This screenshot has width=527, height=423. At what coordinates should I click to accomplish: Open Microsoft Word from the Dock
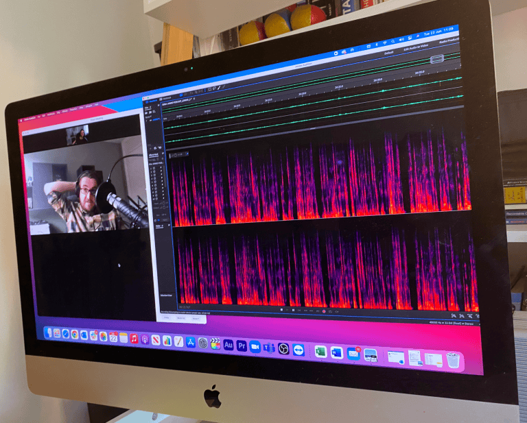337,353
